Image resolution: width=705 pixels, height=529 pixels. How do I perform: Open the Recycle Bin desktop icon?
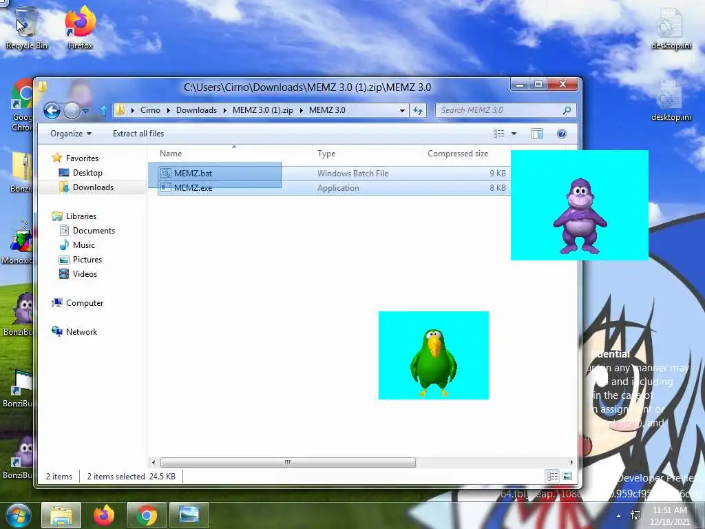[26, 28]
